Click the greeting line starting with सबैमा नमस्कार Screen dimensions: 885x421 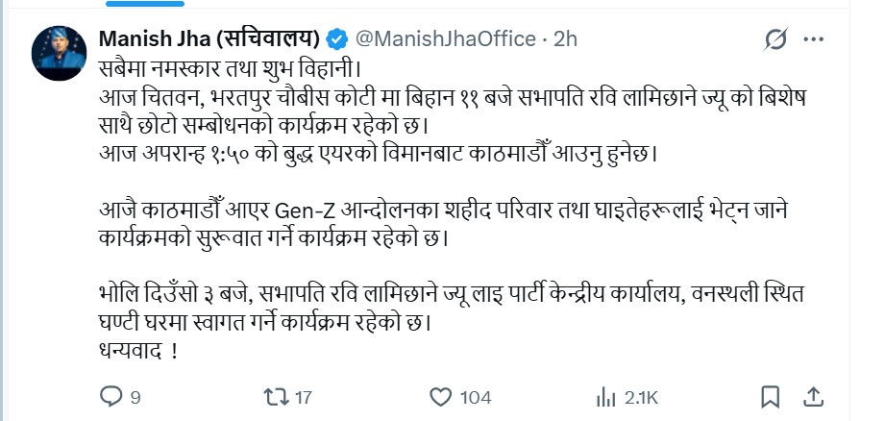233,70
